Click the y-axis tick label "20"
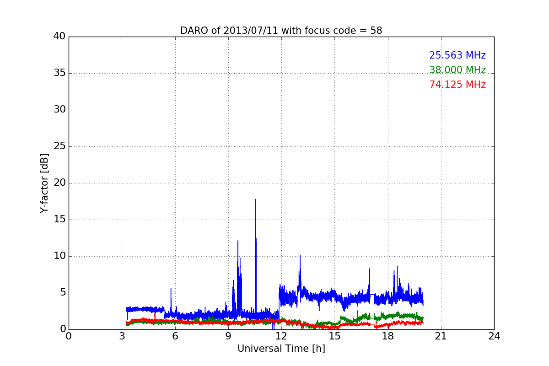This screenshot has height=366, width=549. click(x=59, y=183)
